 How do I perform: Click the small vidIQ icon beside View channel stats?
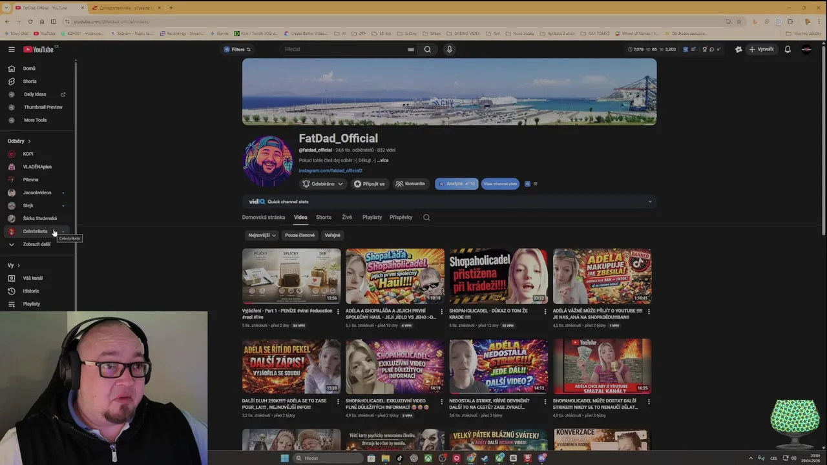(527, 184)
